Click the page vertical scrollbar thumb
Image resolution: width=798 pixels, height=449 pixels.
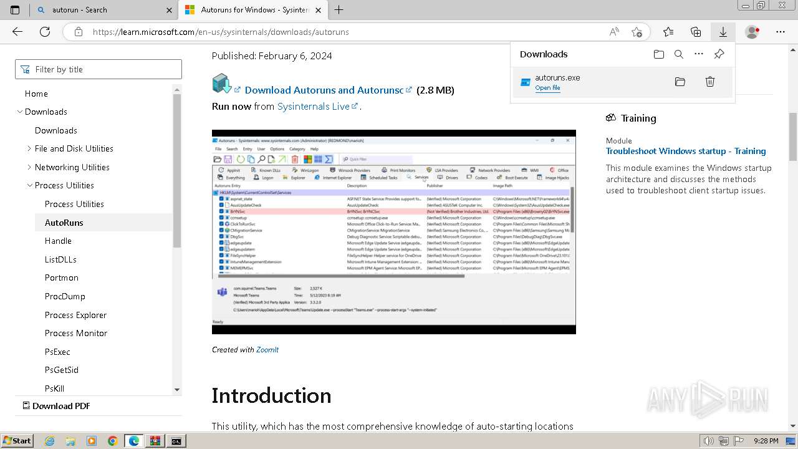793,136
